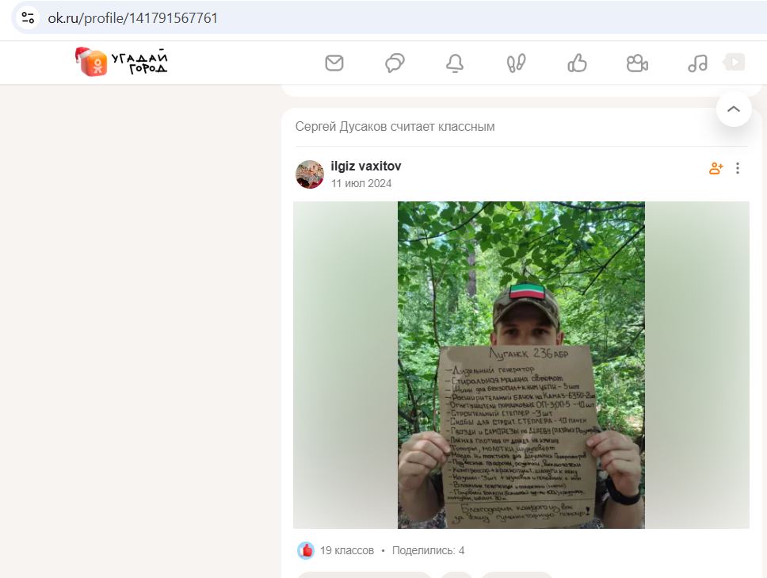Open ilgiz vaxitov profile link

click(366, 167)
